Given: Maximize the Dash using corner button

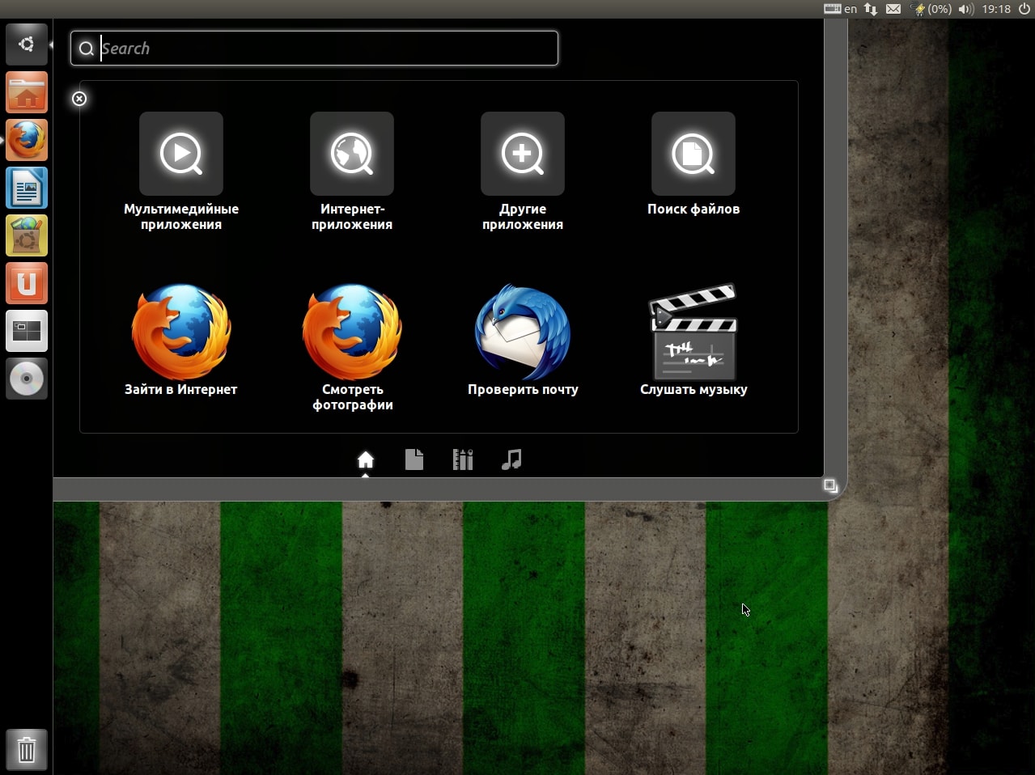Looking at the screenshot, I should click(x=830, y=485).
